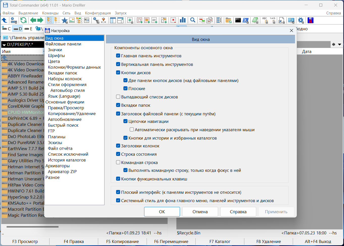
Task: Open Запуск menu
Action: click(121, 13)
